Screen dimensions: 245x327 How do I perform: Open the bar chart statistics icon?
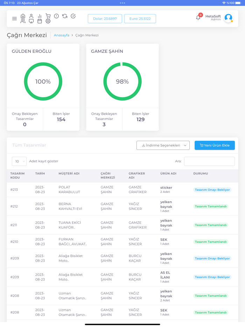40,16
